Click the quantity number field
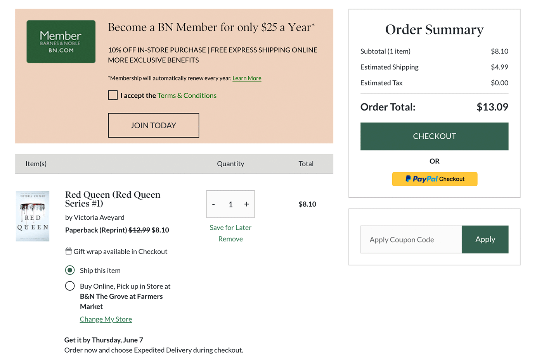The width and height of the screenshot is (537, 362). tap(230, 204)
